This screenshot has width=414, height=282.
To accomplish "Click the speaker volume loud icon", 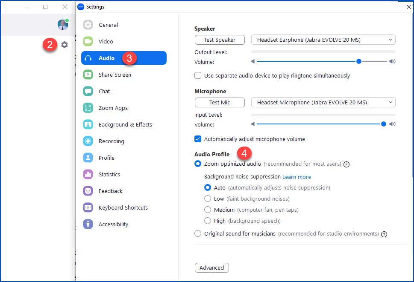I will (x=392, y=61).
